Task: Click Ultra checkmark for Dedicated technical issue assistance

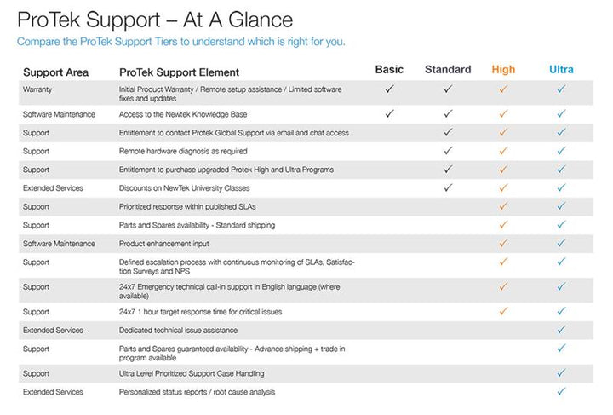Action: pos(561,330)
